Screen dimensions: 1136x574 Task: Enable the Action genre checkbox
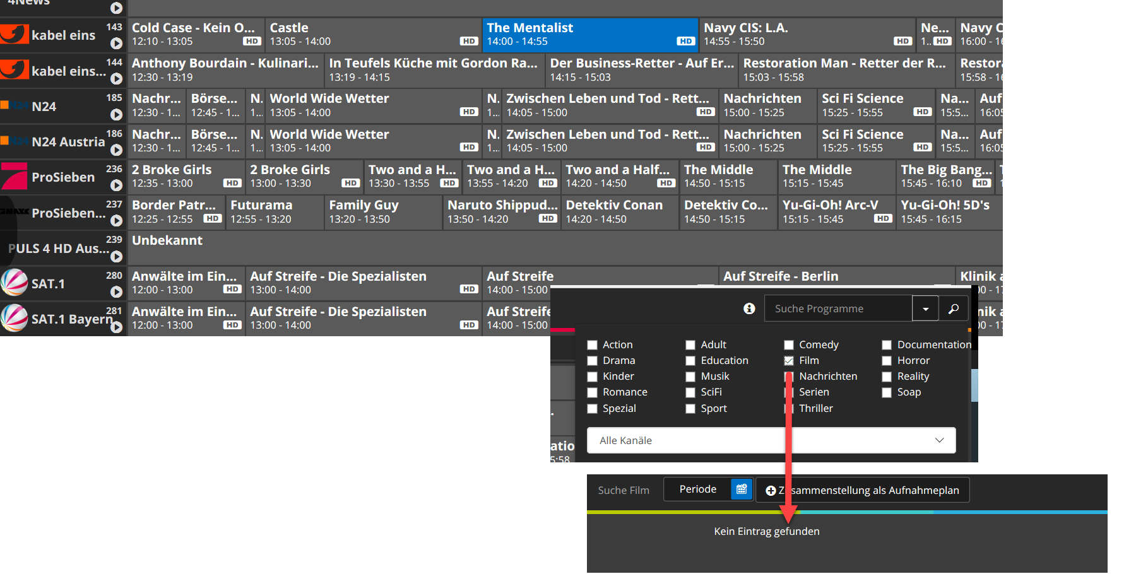[x=592, y=345]
